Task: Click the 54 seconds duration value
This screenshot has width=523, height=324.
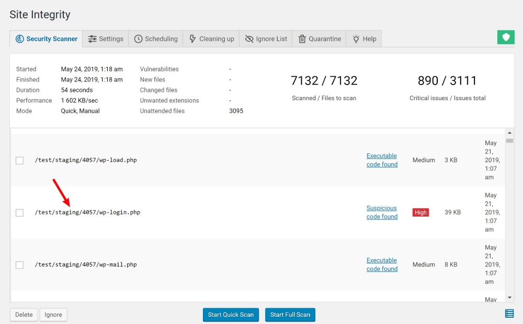Action: pyautogui.click(x=77, y=90)
